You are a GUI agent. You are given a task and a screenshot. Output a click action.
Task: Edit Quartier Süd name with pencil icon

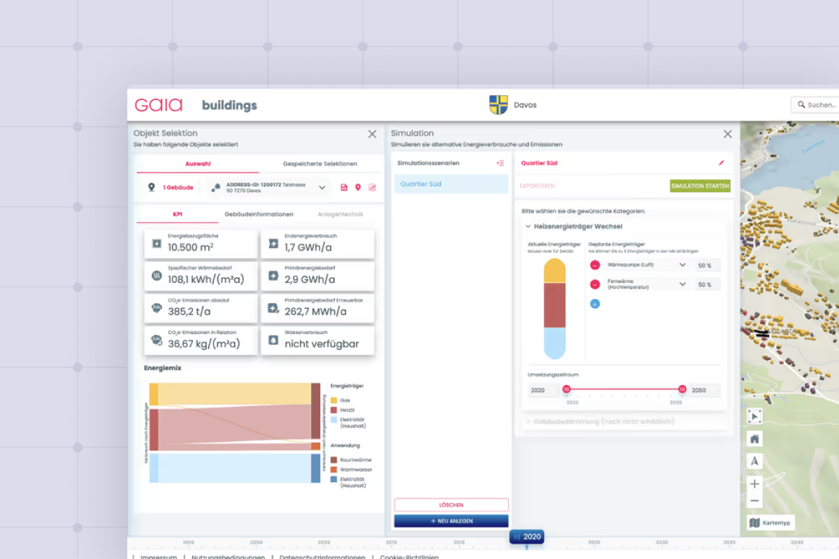tap(722, 163)
